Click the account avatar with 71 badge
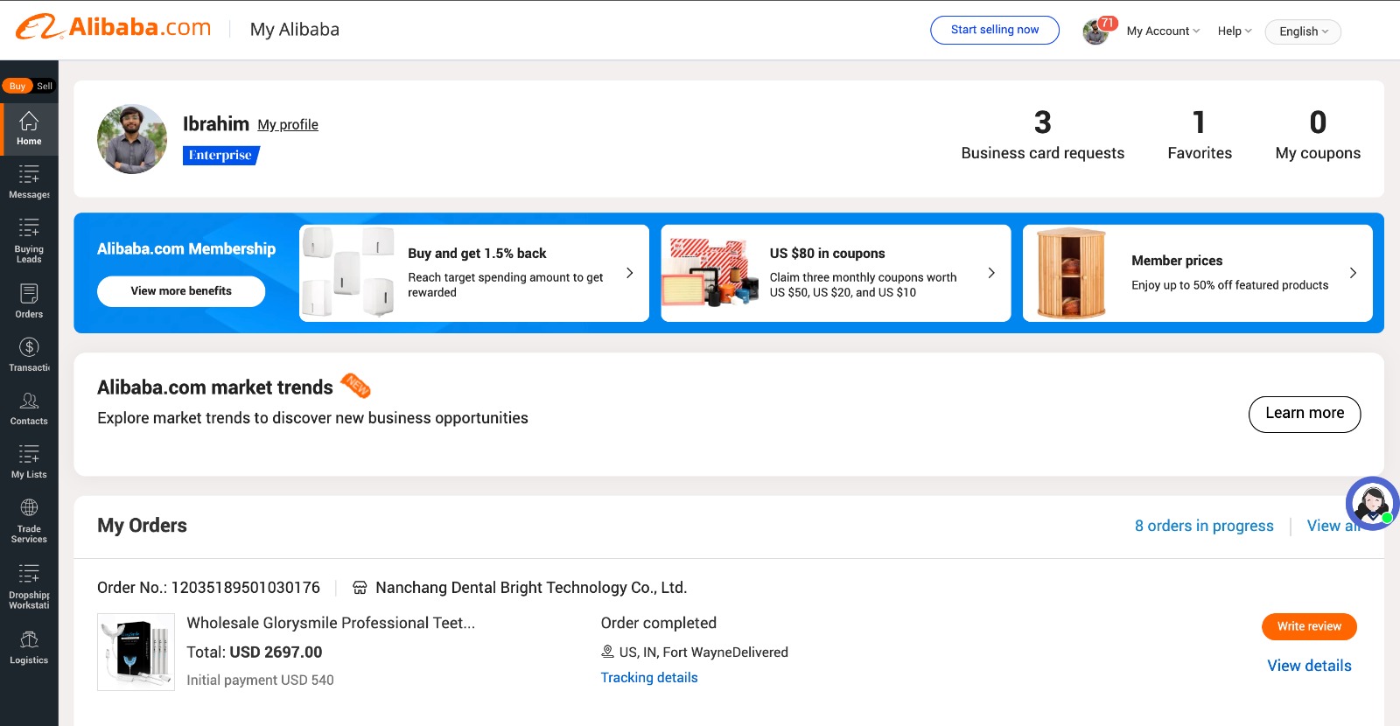Viewport: 1400px width, 726px height. 1095,31
